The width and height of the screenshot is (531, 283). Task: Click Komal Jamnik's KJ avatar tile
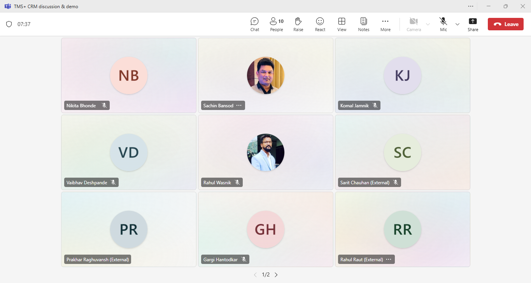[402, 75]
